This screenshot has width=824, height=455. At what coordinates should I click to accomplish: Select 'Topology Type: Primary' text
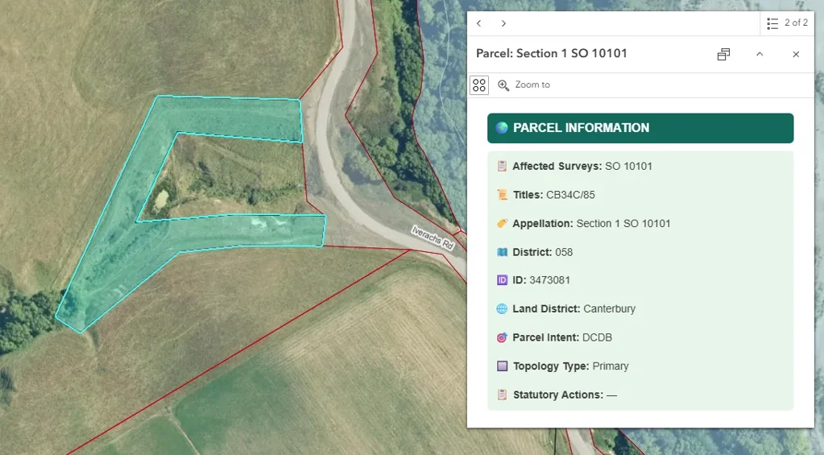pyautogui.click(x=571, y=366)
